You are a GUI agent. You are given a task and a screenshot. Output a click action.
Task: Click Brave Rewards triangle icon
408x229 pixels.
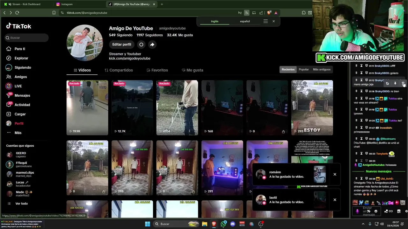point(276,13)
